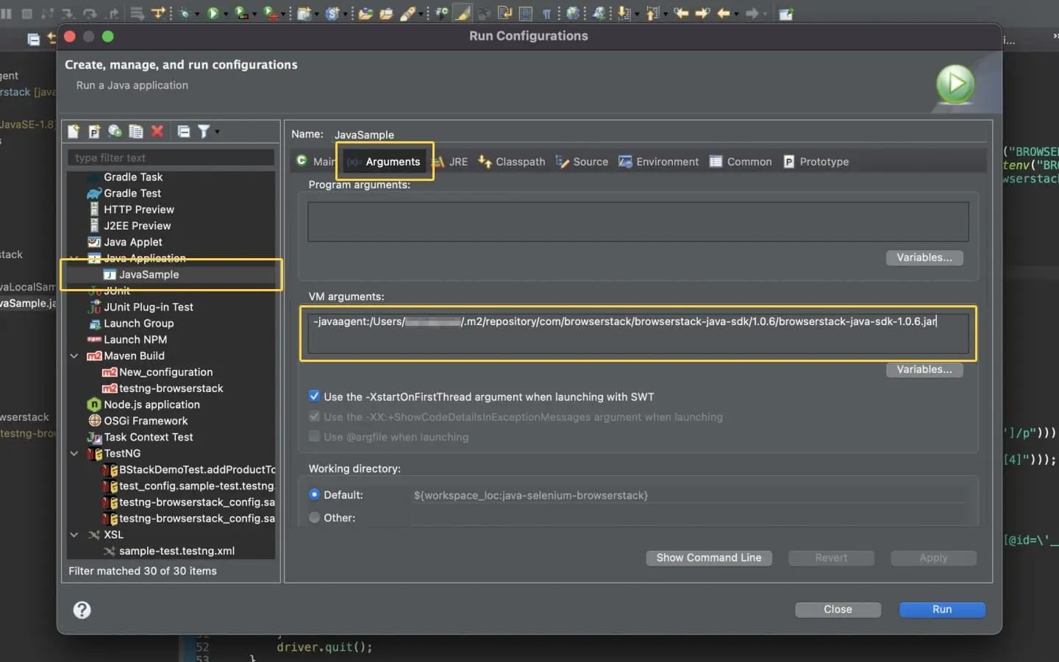Duplicate the selected launch configuration
The height and width of the screenshot is (662, 1059).
(136, 132)
